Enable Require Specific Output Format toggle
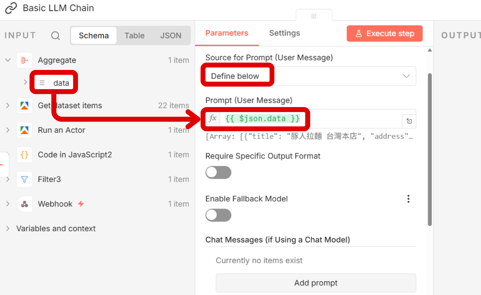 218,173
